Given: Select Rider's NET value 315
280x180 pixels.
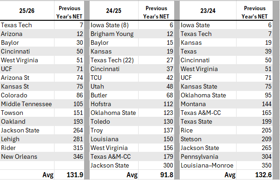Looking at the screenshot, I should coord(69,148).
